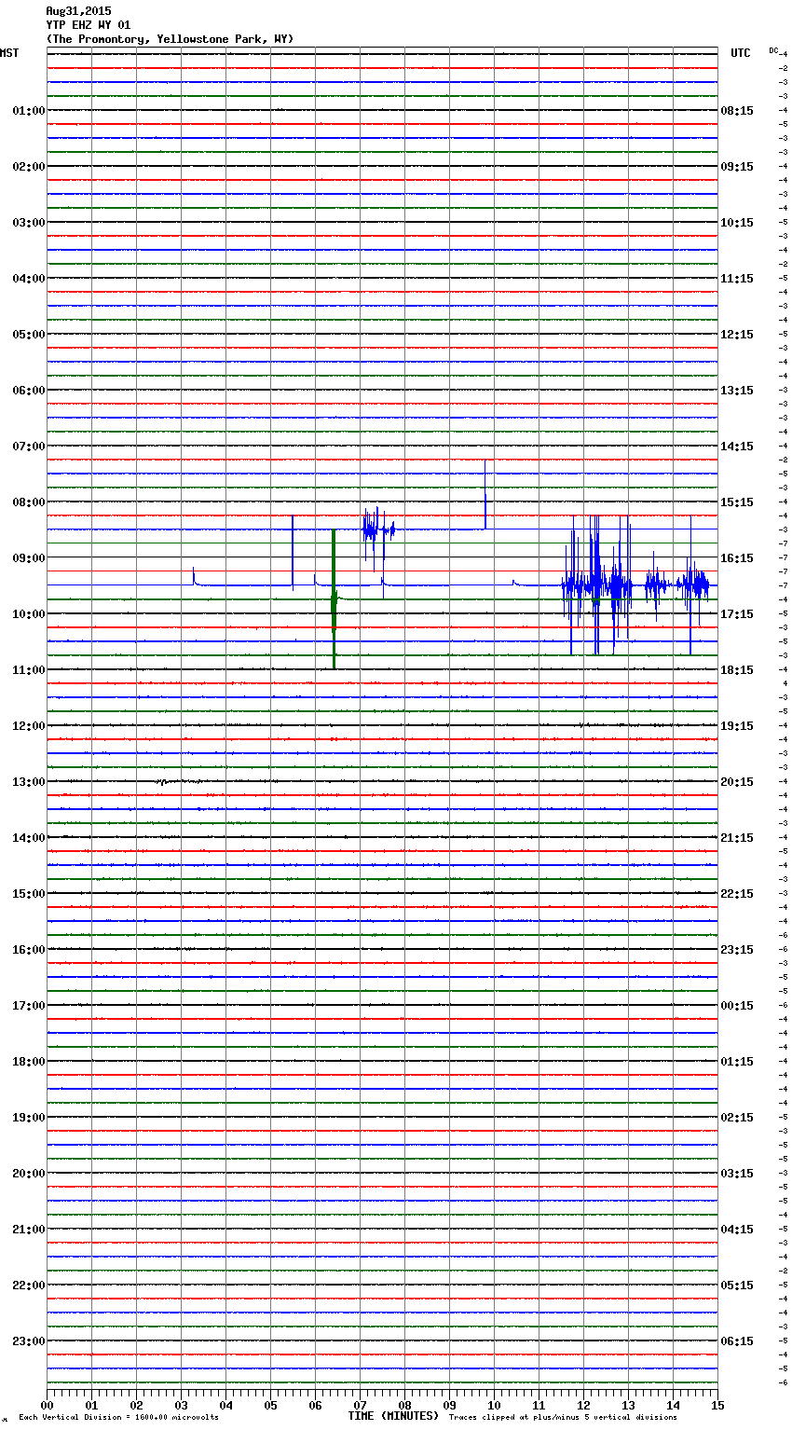
Task: Pick the 11:15 UTC time label
Action: (x=737, y=279)
